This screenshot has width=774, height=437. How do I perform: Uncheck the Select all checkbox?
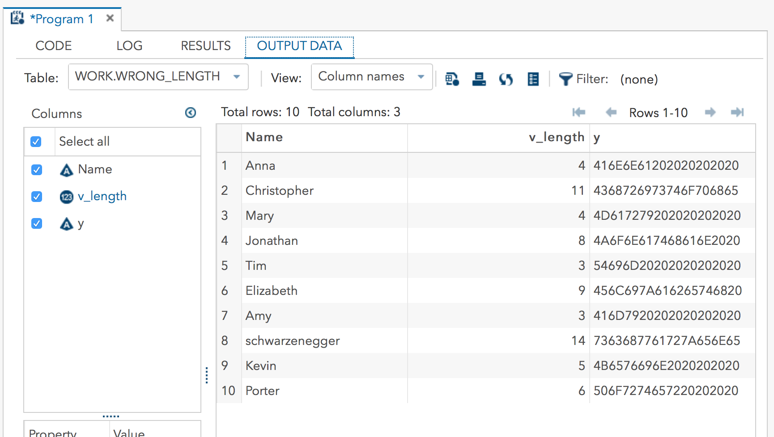(36, 142)
